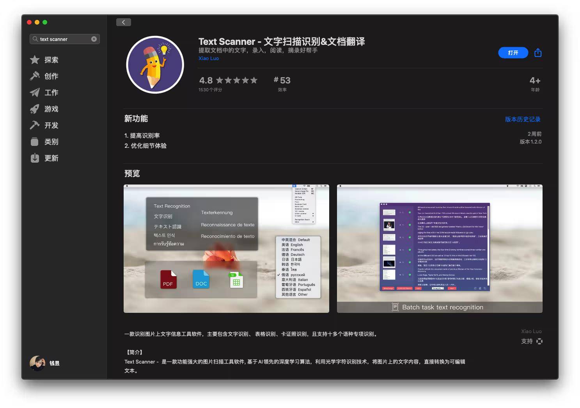Open 版本历史记录 version history
This screenshot has width=580, height=408.
[523, 119]
